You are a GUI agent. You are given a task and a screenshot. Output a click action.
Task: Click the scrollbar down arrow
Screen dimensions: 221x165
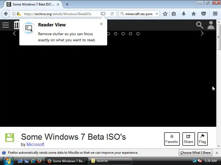(219, 146)
